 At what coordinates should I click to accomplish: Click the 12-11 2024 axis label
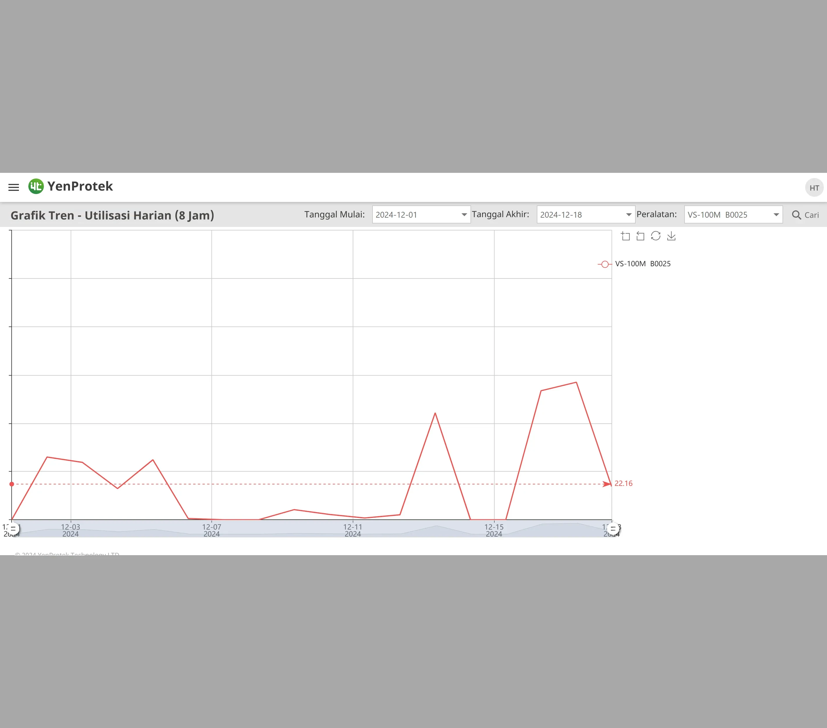pyautogui.click(x=353, y=530)
